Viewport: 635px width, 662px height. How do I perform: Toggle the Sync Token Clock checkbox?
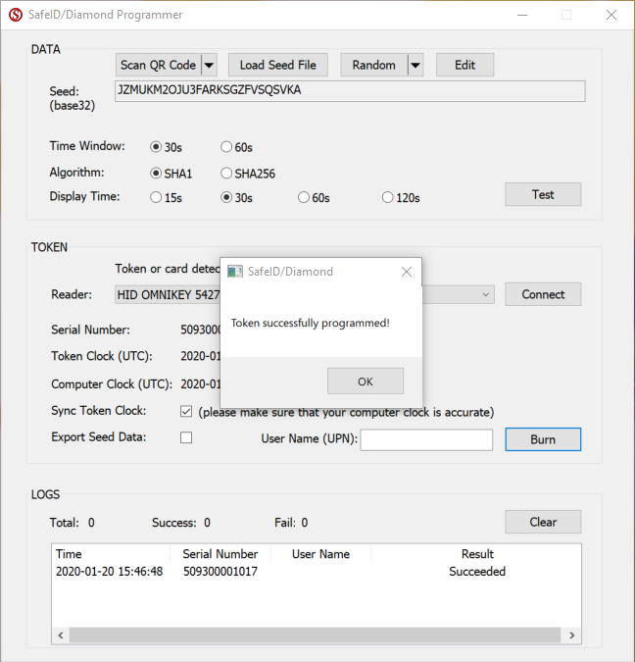click(x=186, y=412)
